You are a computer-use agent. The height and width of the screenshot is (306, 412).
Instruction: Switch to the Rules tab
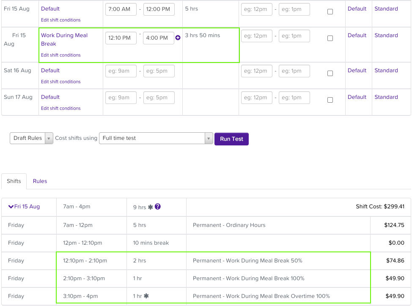pos(40,181)
